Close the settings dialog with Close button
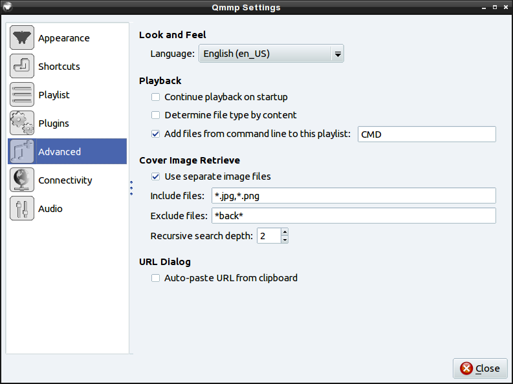This screenshot has width=513, height=384. 480,368
